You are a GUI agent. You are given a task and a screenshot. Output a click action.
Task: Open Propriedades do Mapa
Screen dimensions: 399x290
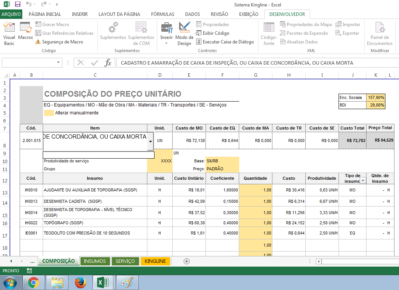[x=306, y=25]
